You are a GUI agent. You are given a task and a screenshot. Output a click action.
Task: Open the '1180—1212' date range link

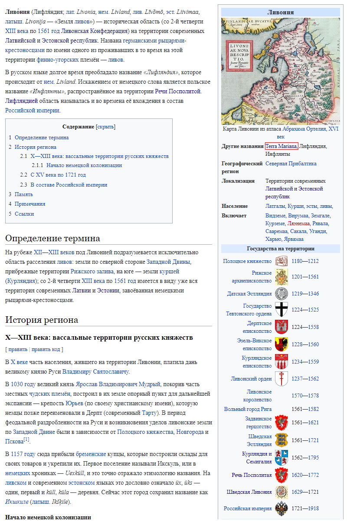(305, 261)
